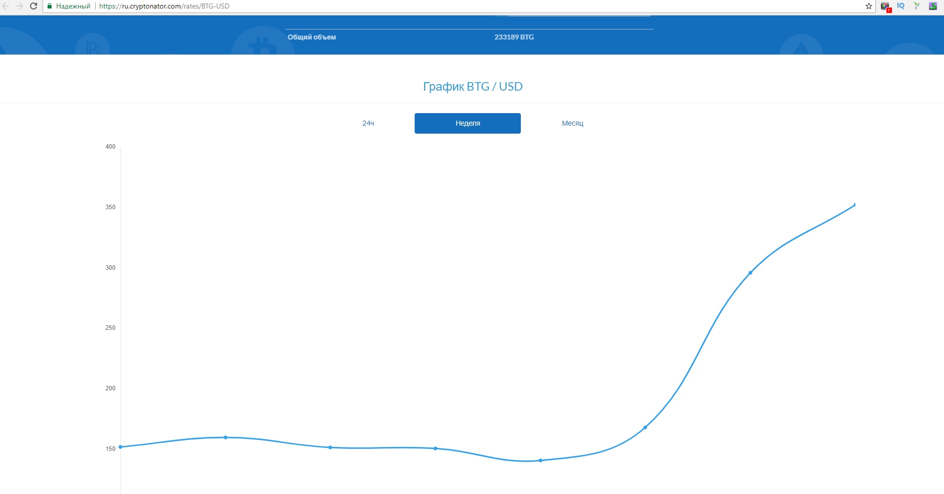Click the 400 y-axis label
The width and height of the screenshot is (944, 494).
[x=110, y=147]
